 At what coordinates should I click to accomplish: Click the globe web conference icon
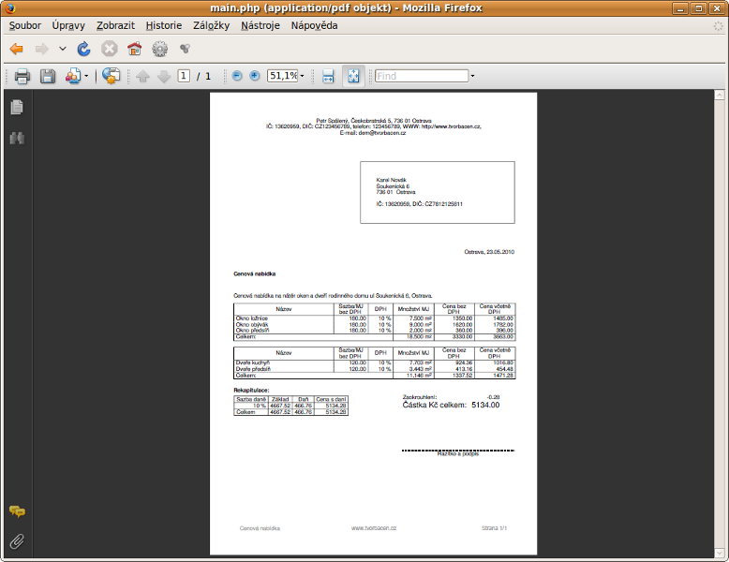coord(112,76)
